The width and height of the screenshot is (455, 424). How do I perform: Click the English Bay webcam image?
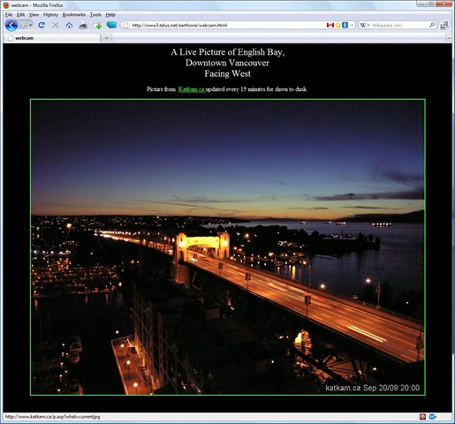click(x=228, y=247)
